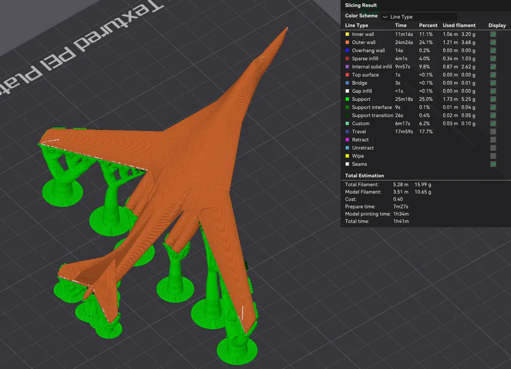The width and height of the screenshot is (511, 369).
Task: Enable Unretract display checkbox
Action: [493, 148]
